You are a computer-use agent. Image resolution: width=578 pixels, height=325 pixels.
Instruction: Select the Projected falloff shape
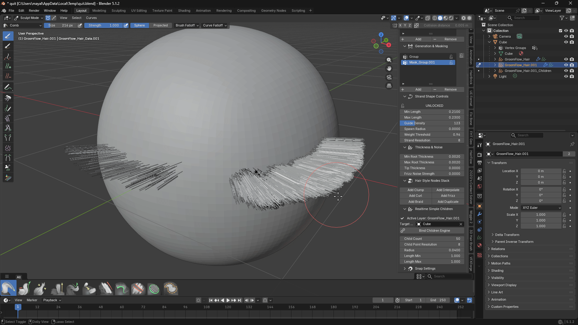pos(160,26)
